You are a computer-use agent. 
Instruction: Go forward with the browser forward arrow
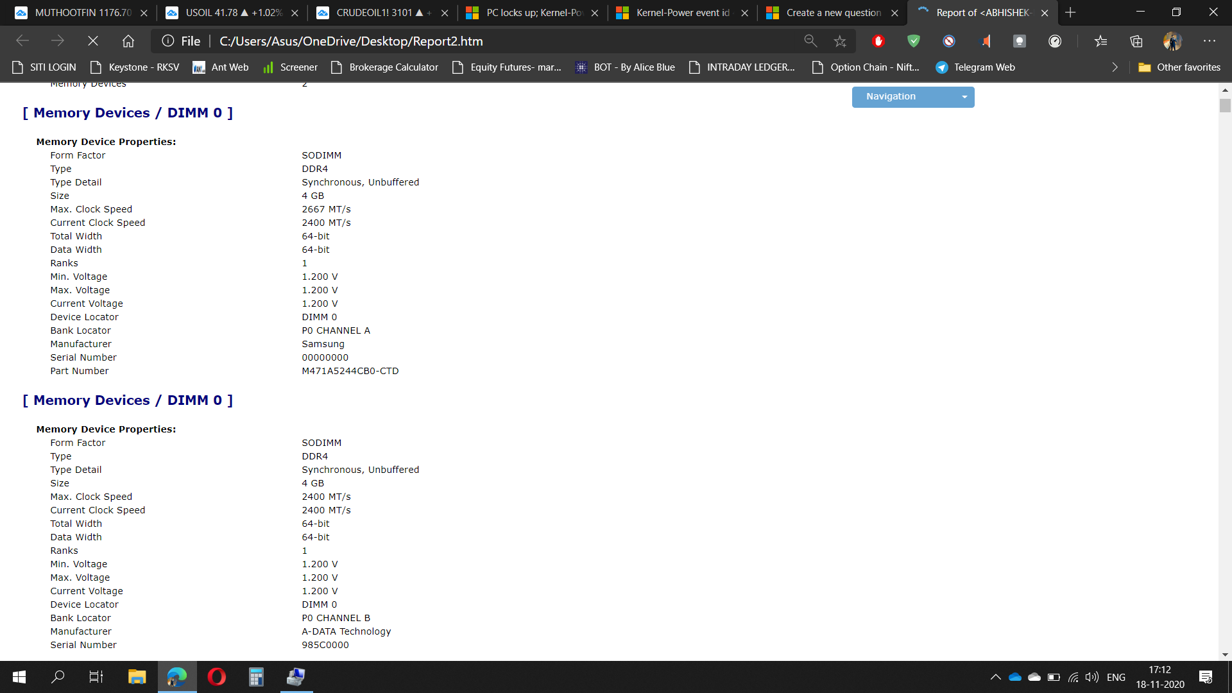tap(58, 41)
